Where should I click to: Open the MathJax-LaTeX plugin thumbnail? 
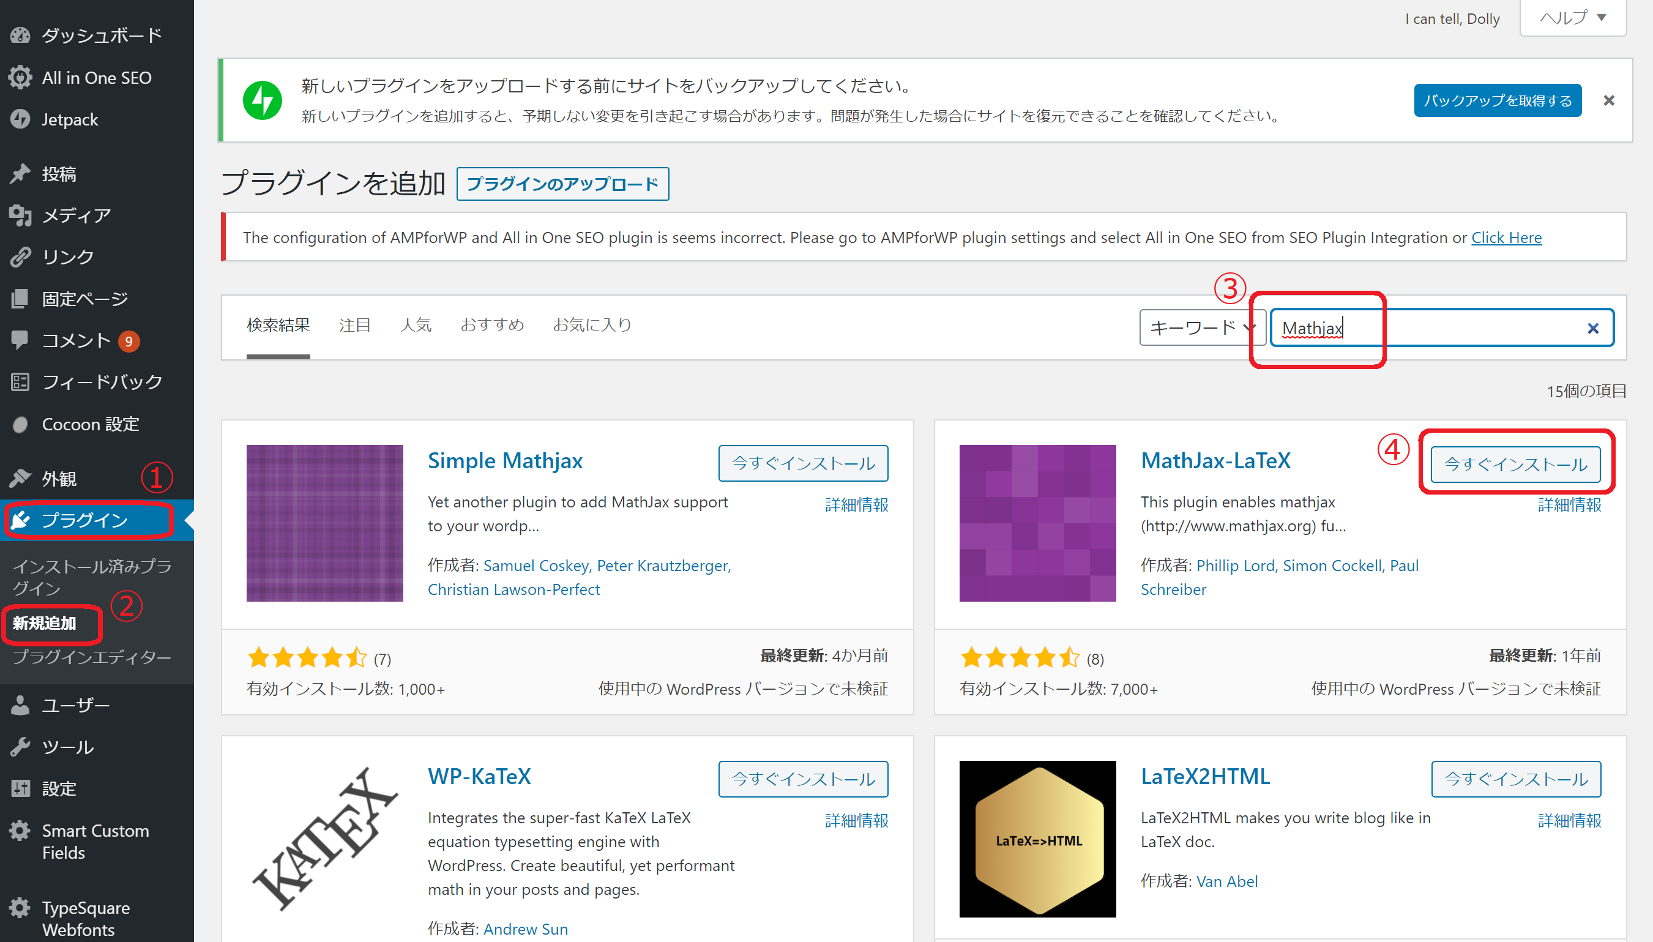pos(1037,523)
